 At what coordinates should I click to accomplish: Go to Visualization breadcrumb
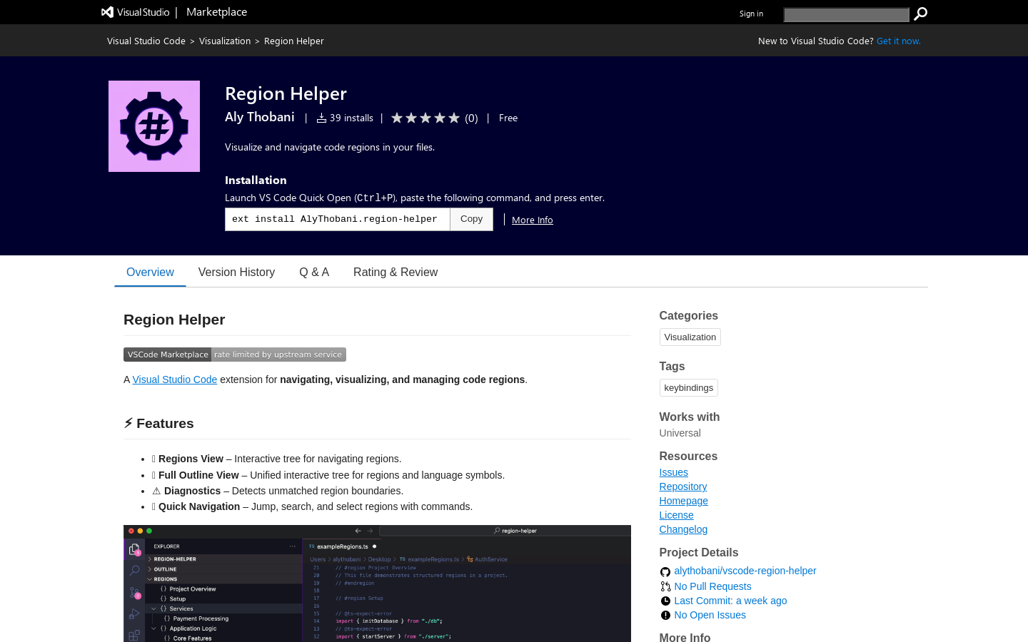(225, 41)
